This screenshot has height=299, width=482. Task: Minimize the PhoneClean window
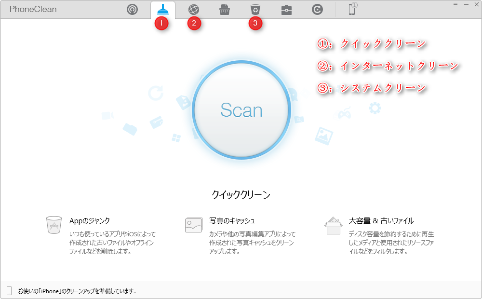[x=466, y=4]
